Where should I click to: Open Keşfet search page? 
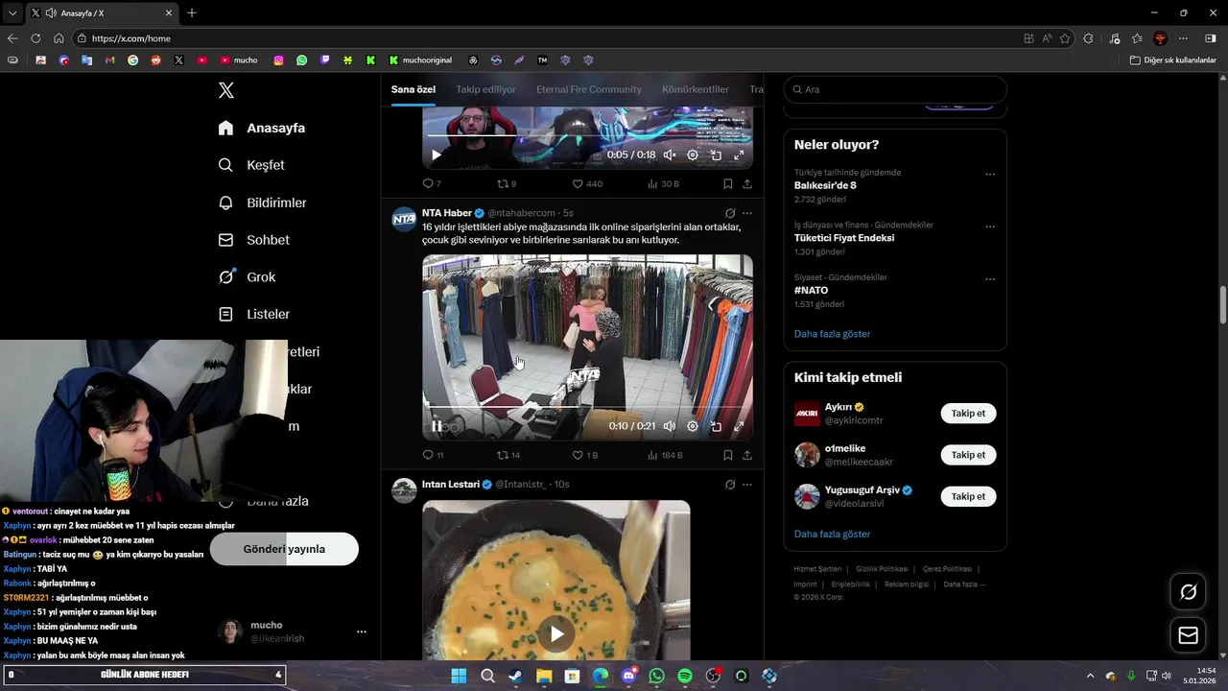click(251, 165)
